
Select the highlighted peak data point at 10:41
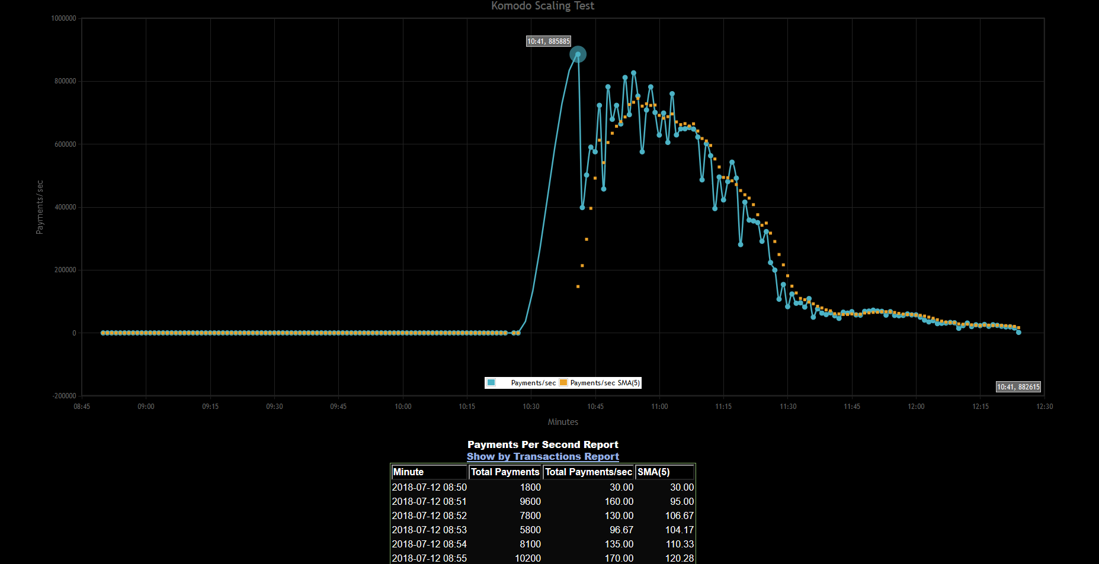[x=578, y=54]
